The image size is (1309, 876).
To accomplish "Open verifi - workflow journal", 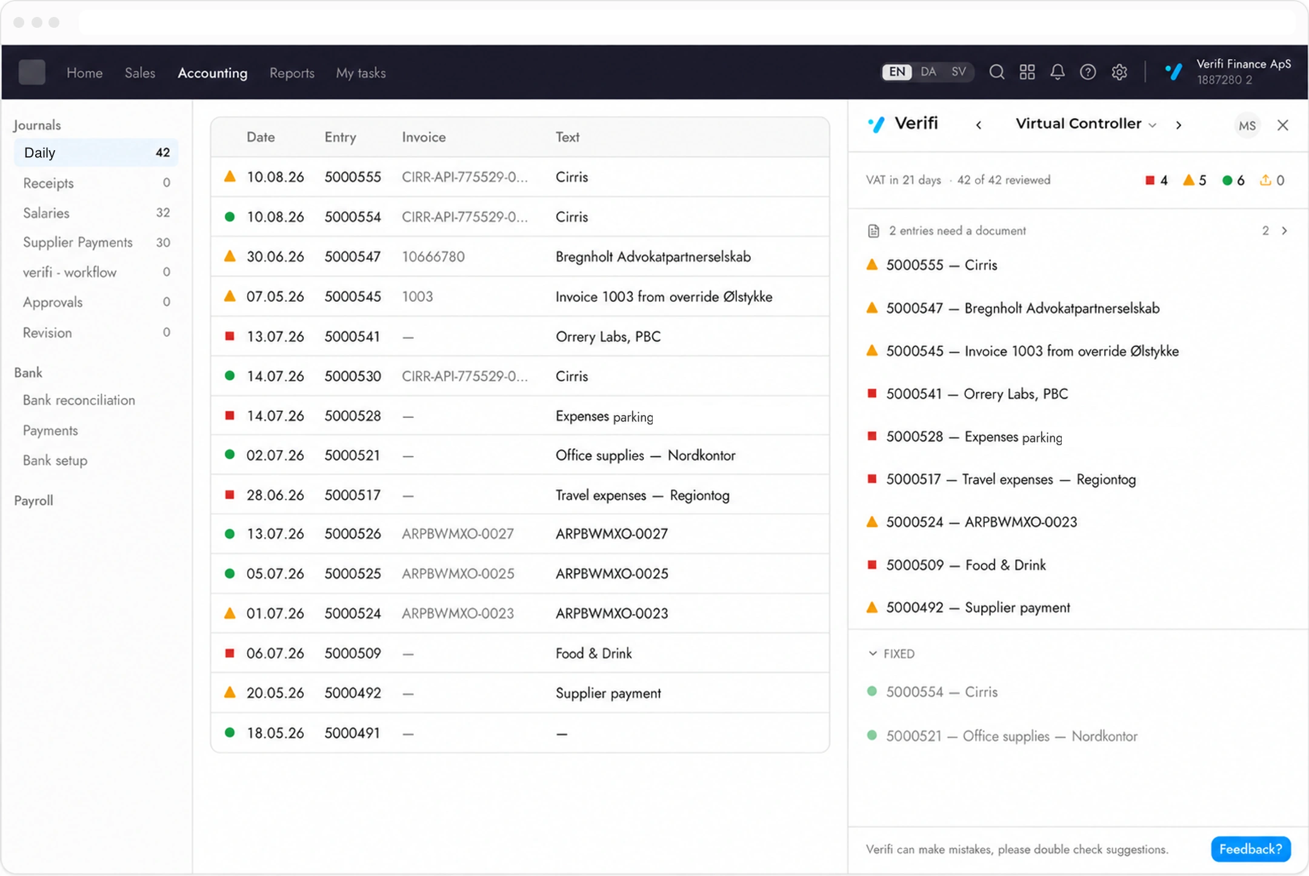I will (96, 272).
